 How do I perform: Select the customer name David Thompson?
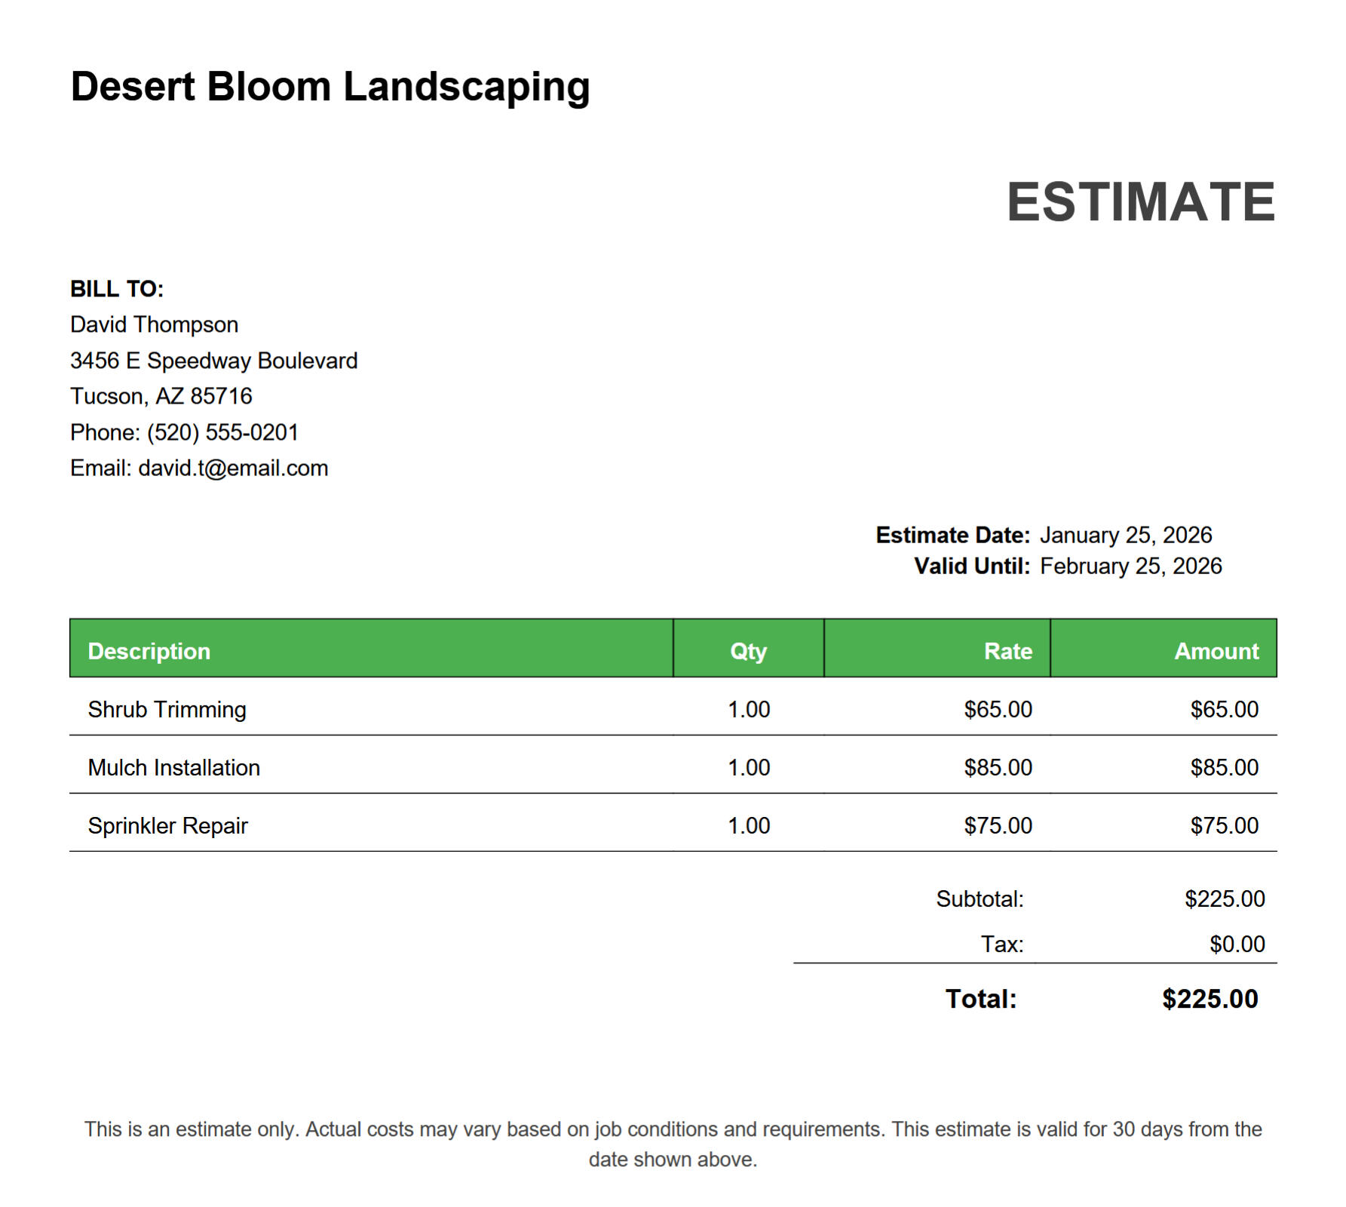point(154,324)
